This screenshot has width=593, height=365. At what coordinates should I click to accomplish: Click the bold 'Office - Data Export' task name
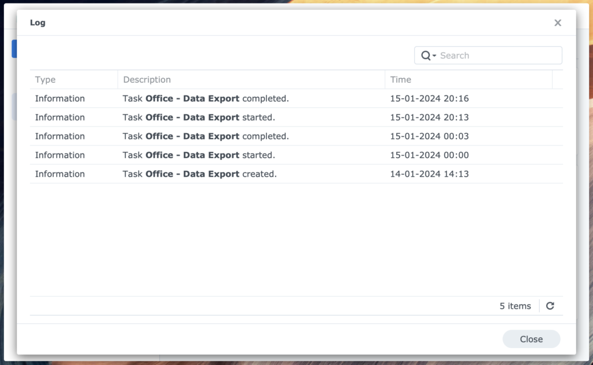click(192, 98)
